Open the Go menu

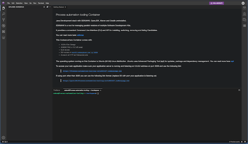(x=31, y=3)
